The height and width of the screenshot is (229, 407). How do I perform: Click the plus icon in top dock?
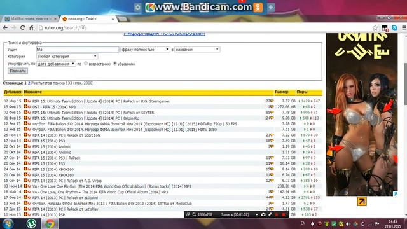270,7
